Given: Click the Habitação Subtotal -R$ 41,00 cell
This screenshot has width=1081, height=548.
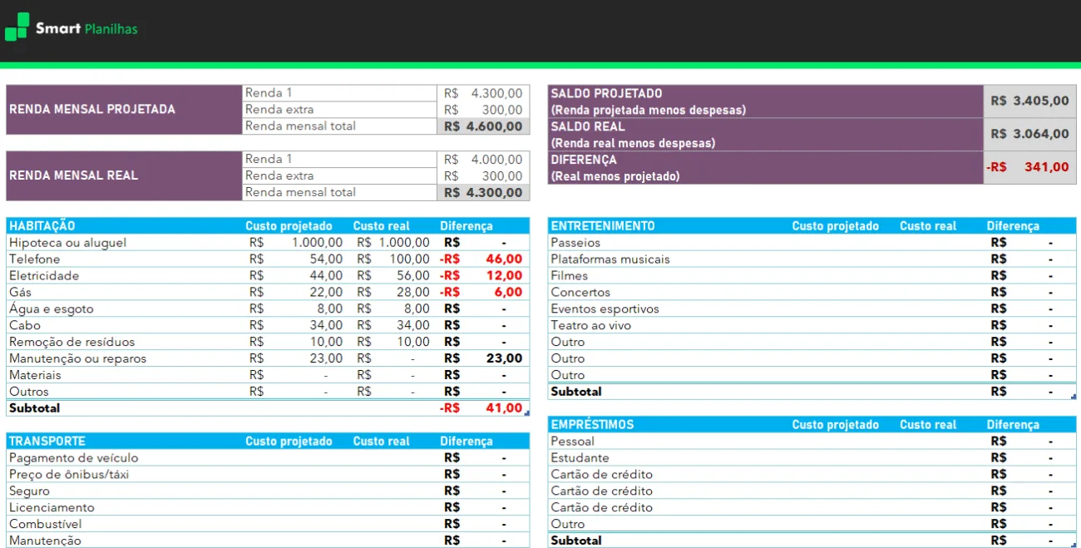Looking at the screenshot, I should pyautogui.click(x=481, y=408).
